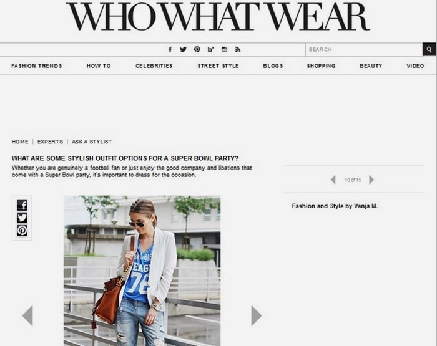437x346 pixels.
Task: Open the header Facebook icon
Action: pyautogui.click(x=170, y=49)
